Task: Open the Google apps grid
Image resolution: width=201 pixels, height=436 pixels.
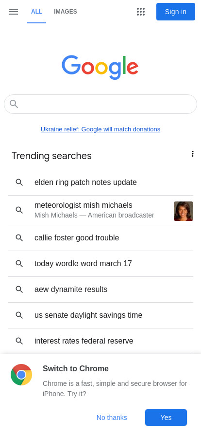Action: point(141,12)
